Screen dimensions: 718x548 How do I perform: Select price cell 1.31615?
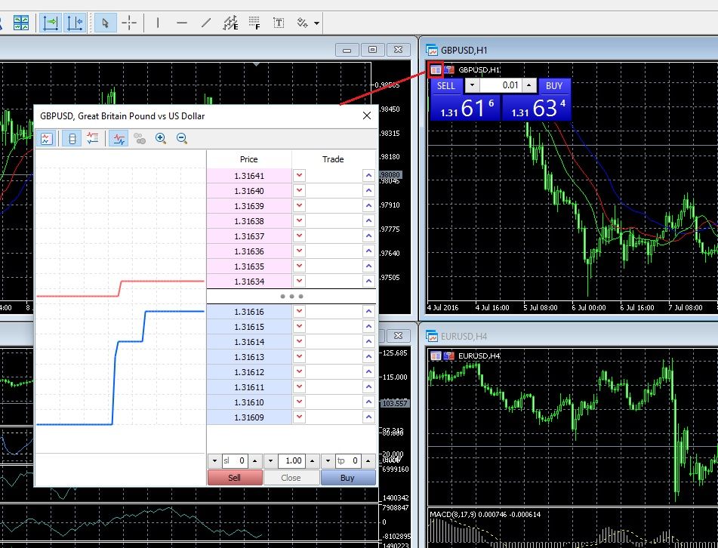tap(249, 327)
